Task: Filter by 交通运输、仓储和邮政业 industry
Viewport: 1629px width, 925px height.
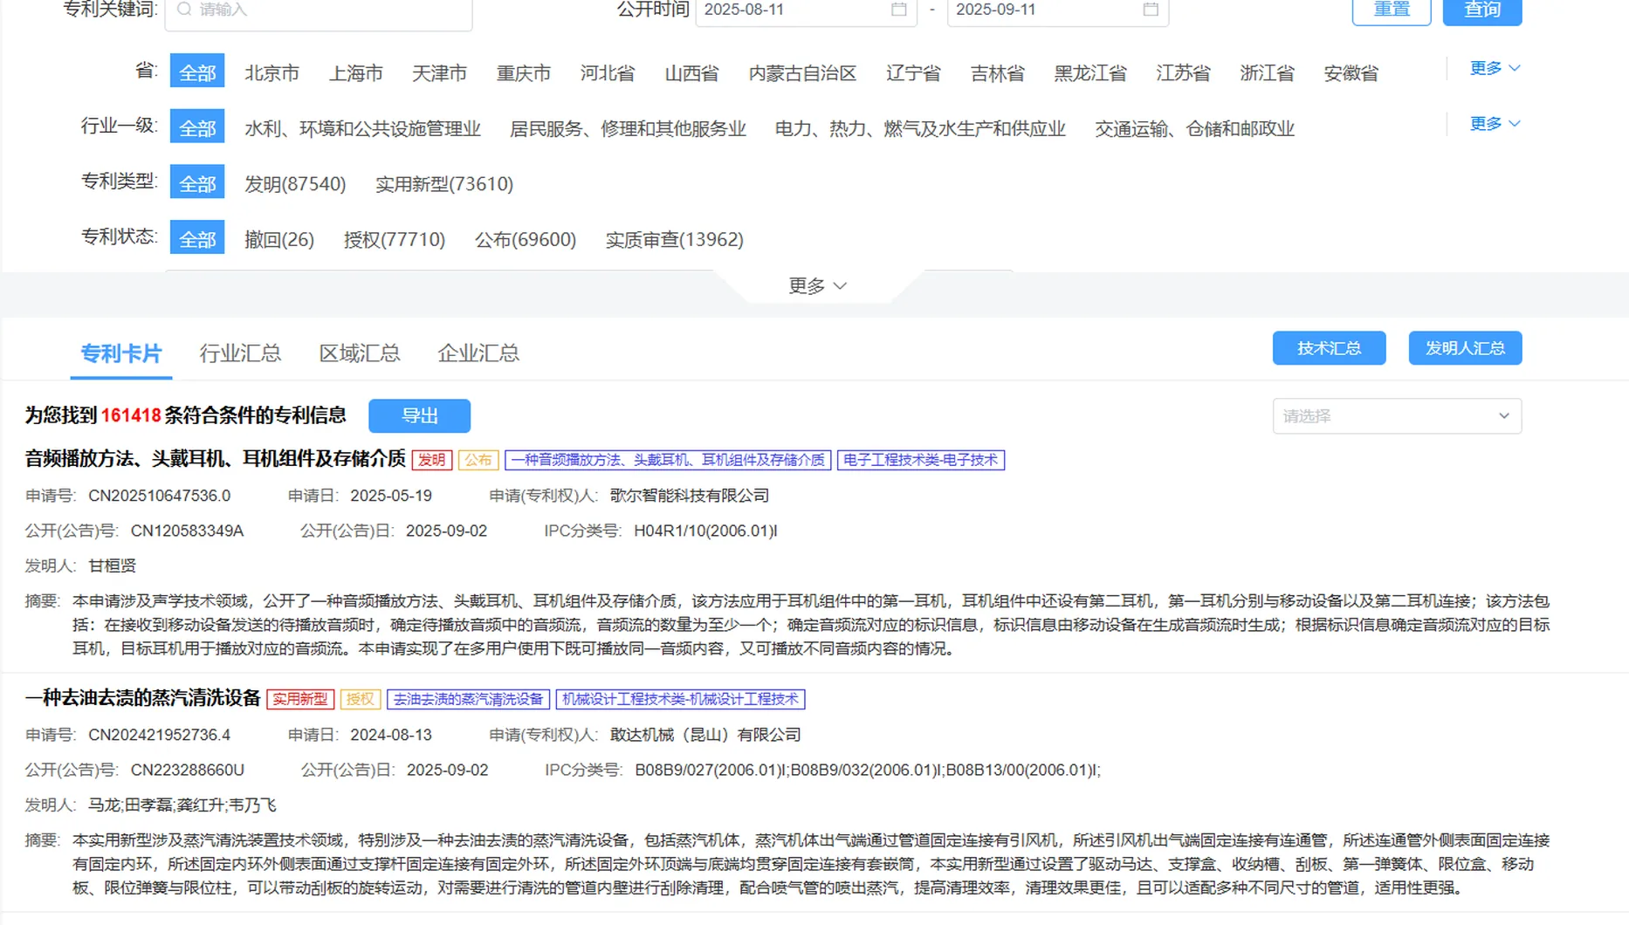Action: click(1194, 129)
